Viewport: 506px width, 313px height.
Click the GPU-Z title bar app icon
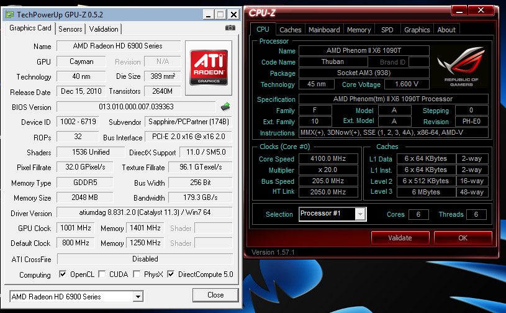(x=10, y=14)
